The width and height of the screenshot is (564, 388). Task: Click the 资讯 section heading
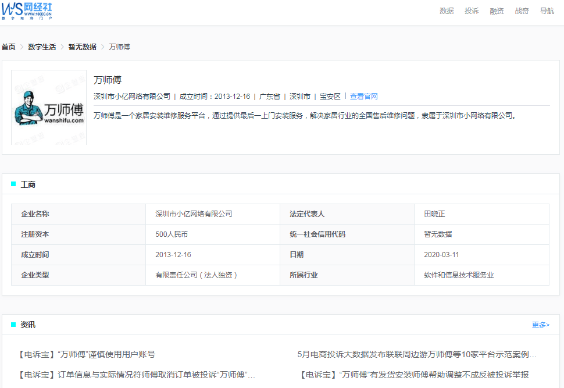point(28,325)
